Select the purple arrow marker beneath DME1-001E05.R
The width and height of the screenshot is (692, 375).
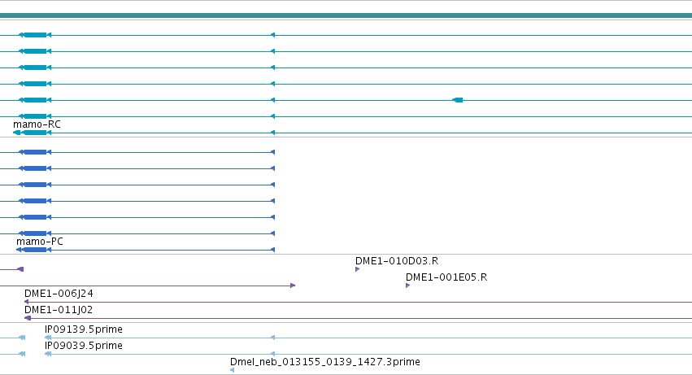coord(407,286)
